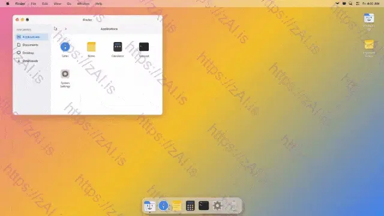Select Documents in the Finder sidebar
The image size is (384, 216).
[32, 45]
